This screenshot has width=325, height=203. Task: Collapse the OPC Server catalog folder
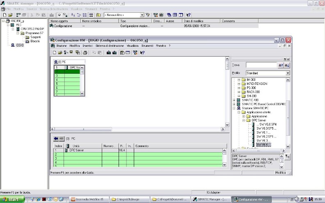tap(244, 120)
